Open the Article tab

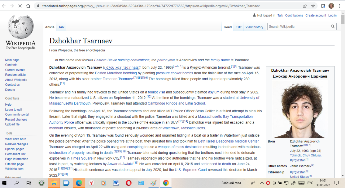point(50,27)
